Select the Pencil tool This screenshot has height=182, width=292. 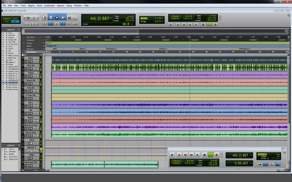[74, 17]
